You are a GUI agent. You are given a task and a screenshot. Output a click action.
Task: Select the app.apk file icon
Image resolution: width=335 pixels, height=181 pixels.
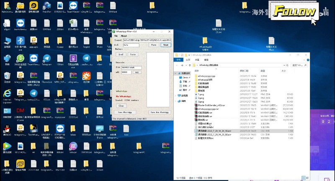click(33, 42)
